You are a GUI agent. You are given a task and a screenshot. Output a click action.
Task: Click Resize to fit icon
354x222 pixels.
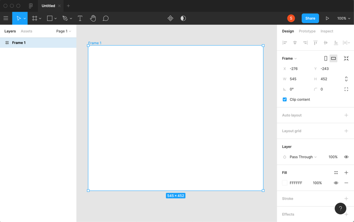pos(346,58)
